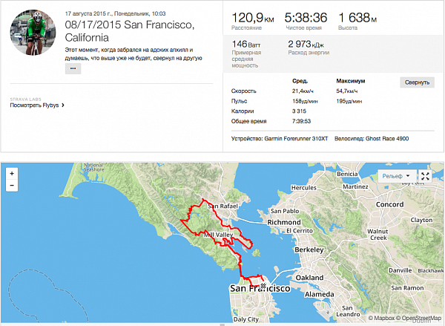Zoom out the map with minus button
Viewport: 445px width, 326px height.
pyautogui.click(x=12, y=186)
